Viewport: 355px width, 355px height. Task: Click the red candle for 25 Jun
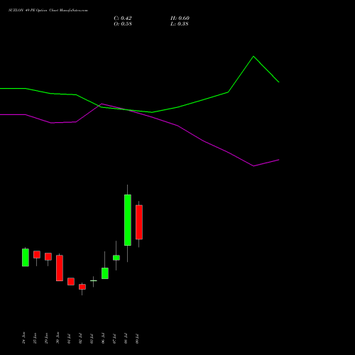[37, 254]
